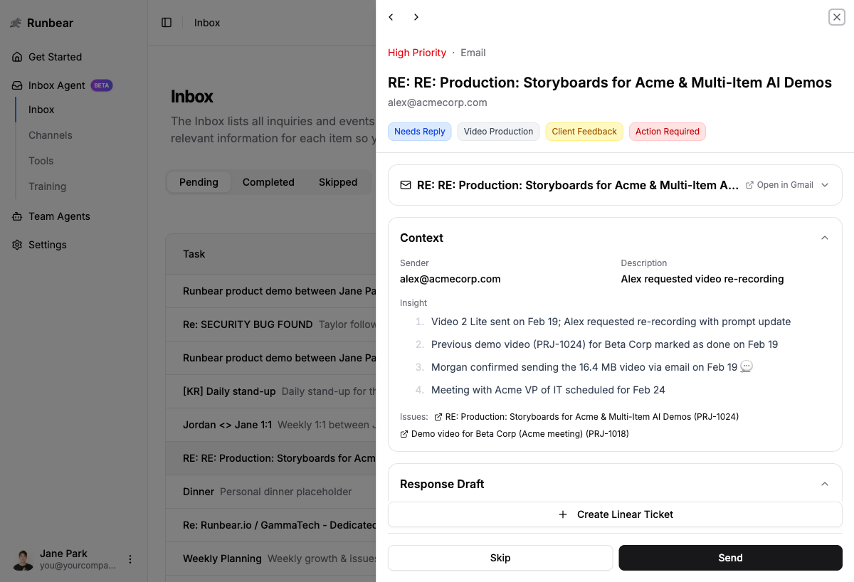Open the PRJ-1018 Beta Corp issue link
Image resolution: width=854 pixels, height=582 pixels.
[x=520, y=433]
